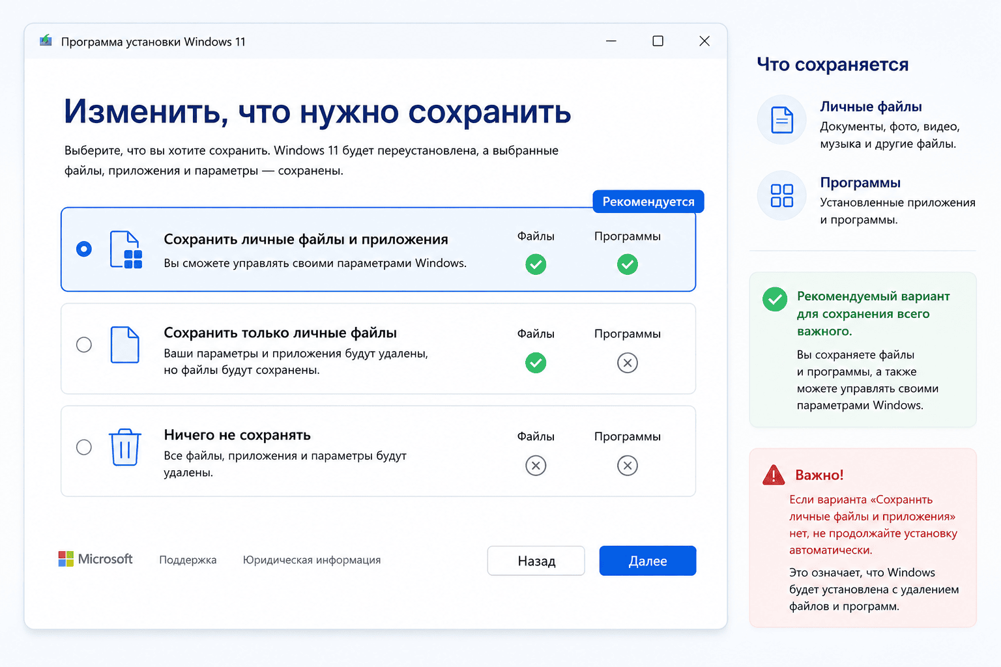Select the keep personal files and apps radio button
This screenshot has height=667, width=1001.
coord(84,249)
